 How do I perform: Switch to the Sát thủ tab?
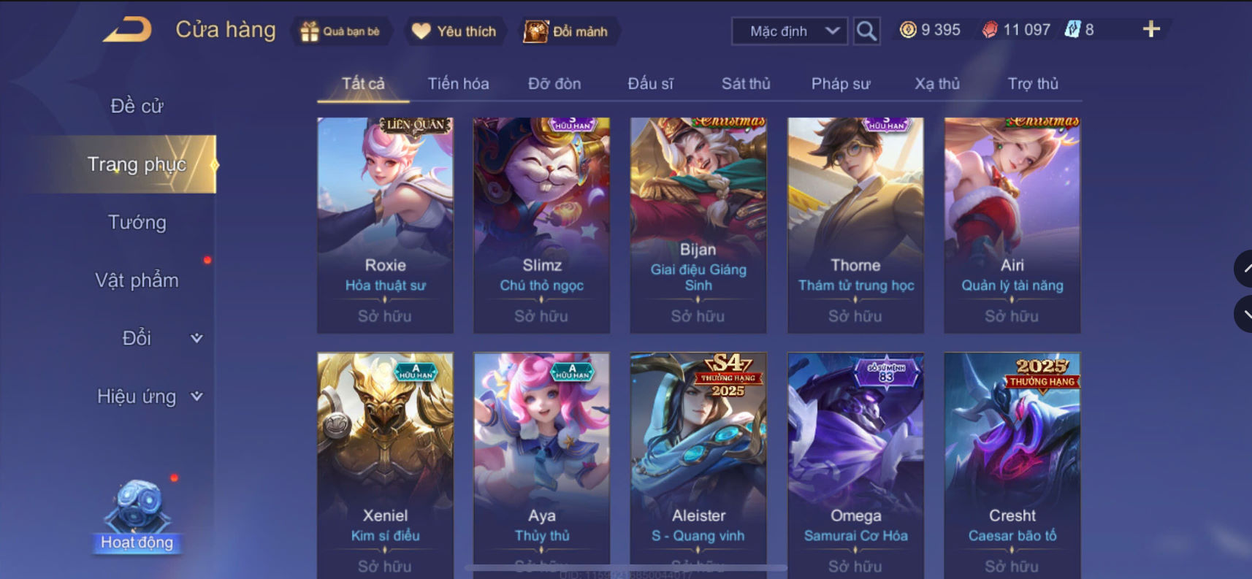(746, 83)
